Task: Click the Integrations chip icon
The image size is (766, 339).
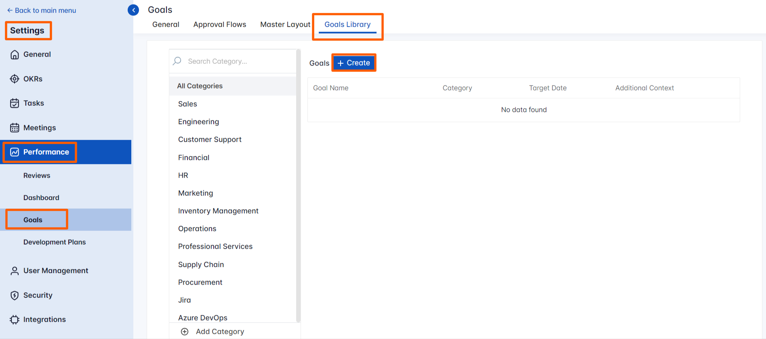Action: click(x=15, y=320)
